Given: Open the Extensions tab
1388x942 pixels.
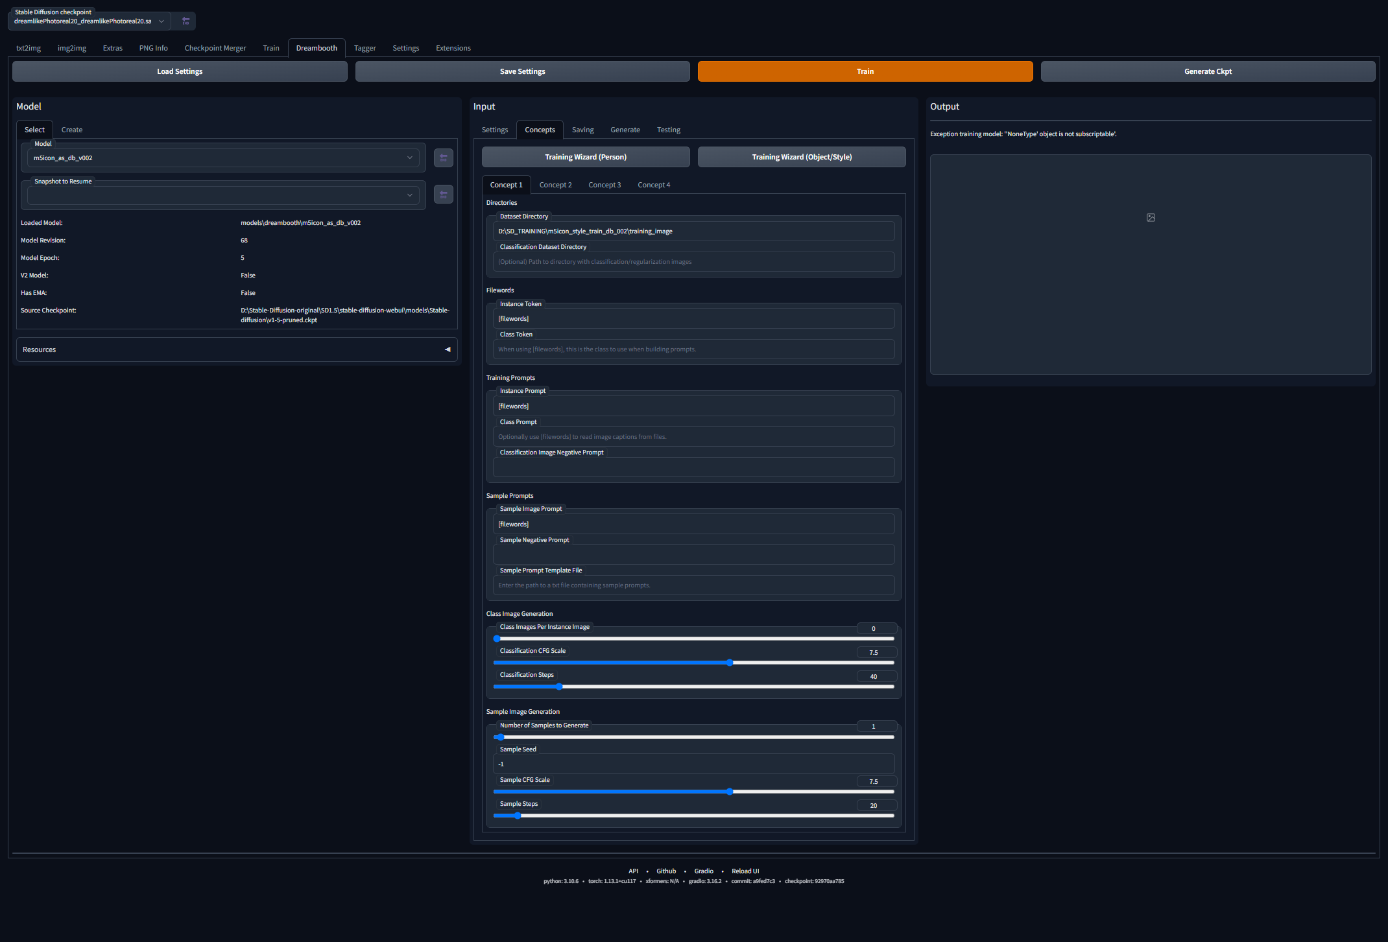Looking at the screenshot, I should pyautogui.click(x=453, y=48).
